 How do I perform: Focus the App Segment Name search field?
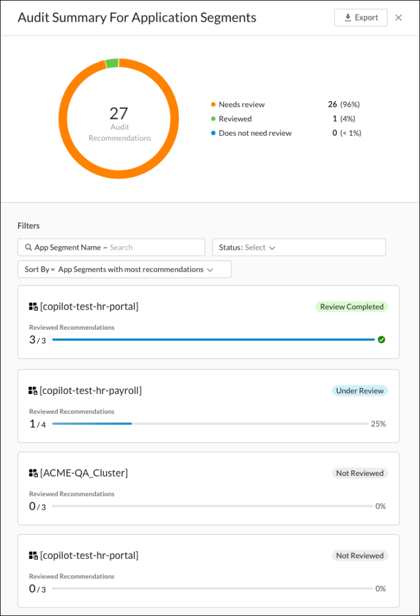[111, 247]
